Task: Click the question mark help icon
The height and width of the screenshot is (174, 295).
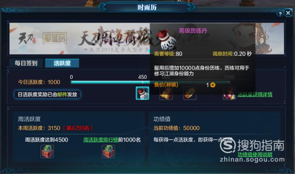Action: 280,14
